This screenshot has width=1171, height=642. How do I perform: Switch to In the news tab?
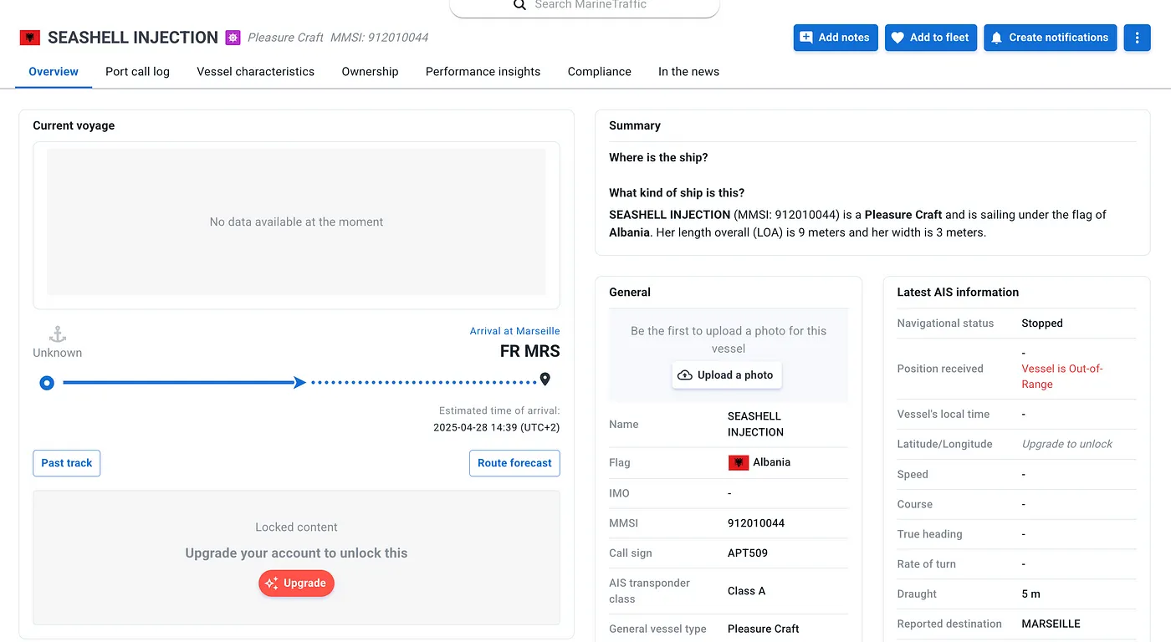click(x=688, y=72)
